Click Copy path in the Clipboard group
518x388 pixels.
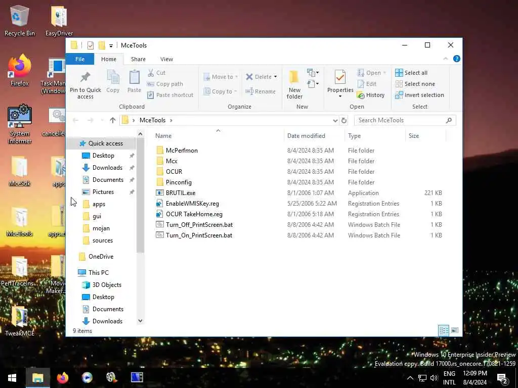[165, 84]
